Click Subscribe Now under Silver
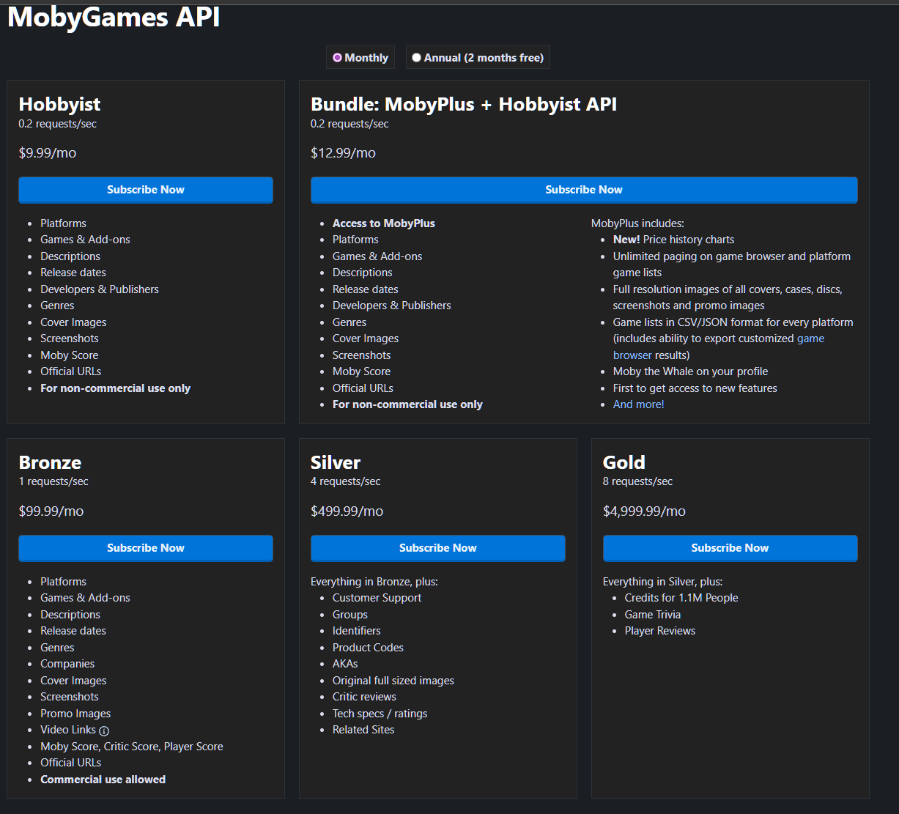Image resolution: width=899 pixels, height=814 pixels. (x=437, y=548)
